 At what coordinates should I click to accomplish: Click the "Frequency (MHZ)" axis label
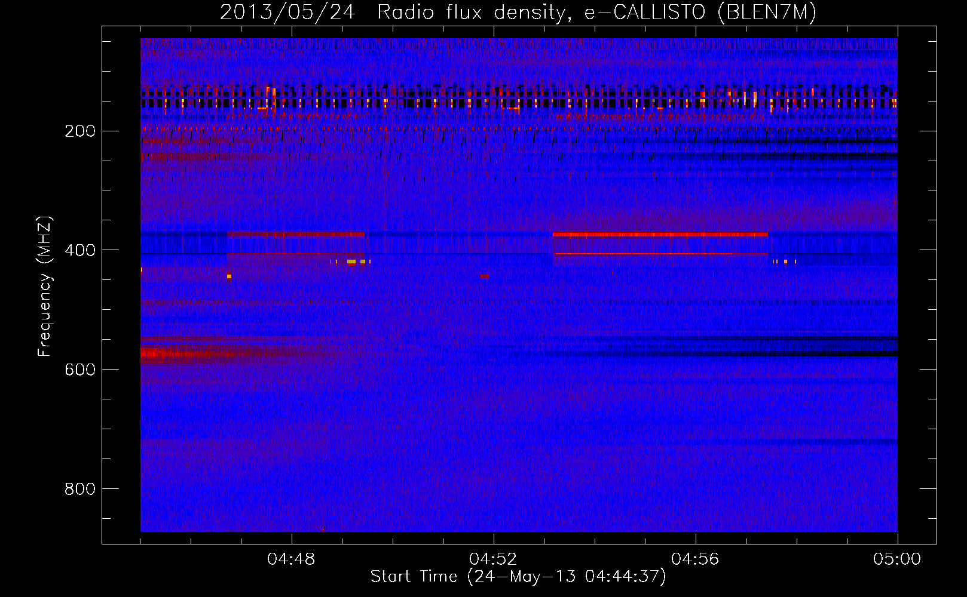(x=45, y=286)
